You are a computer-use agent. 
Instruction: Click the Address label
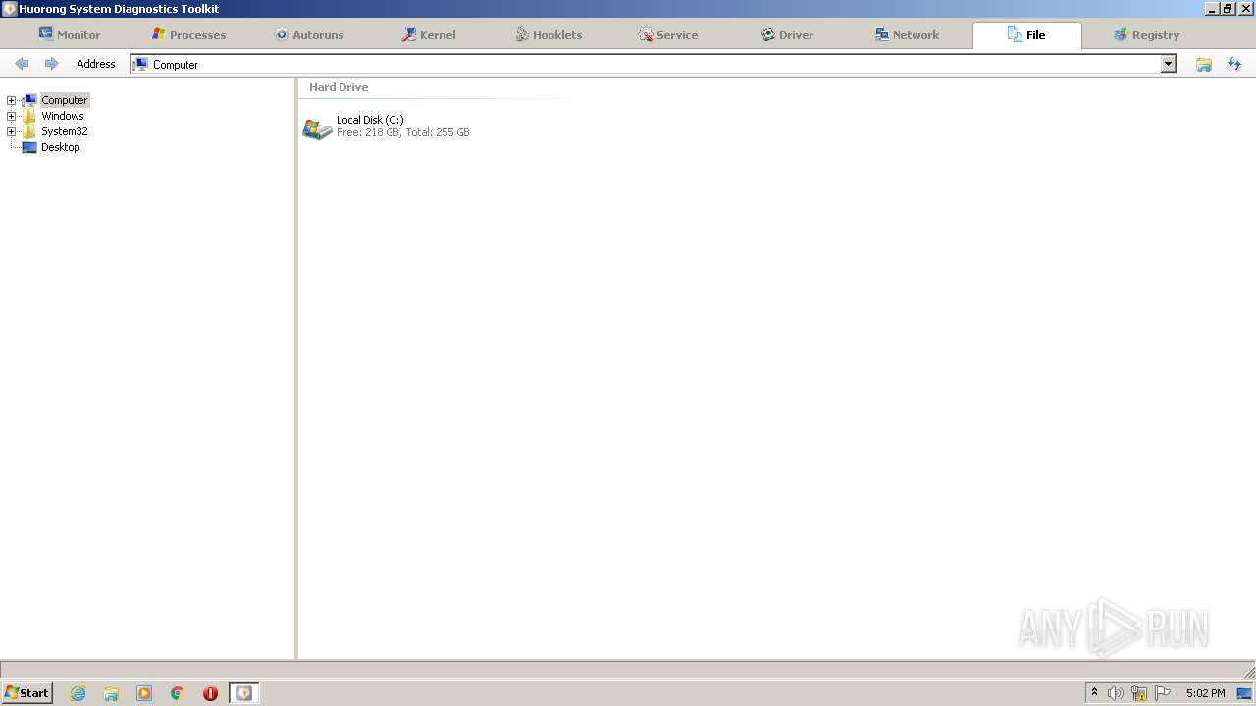[x=96, y=64]
